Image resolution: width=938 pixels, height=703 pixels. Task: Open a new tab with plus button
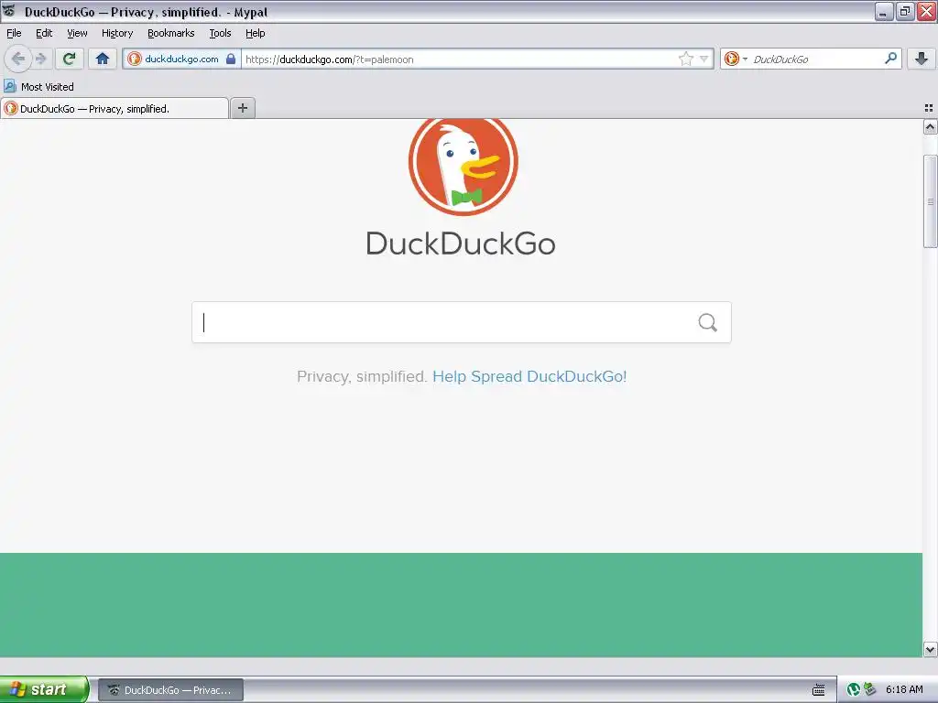242,108
